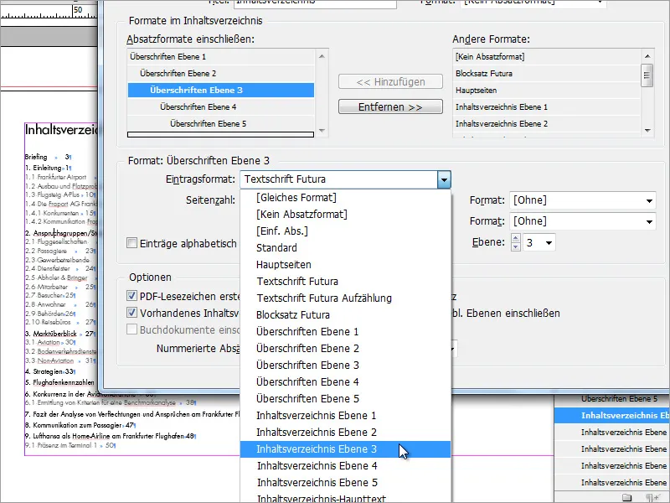Image resolution: width=670 pixels, height=503 pixels.
Task: Select Überschriften Ebene 1 in included formats list
Action: tap(221, 56)
